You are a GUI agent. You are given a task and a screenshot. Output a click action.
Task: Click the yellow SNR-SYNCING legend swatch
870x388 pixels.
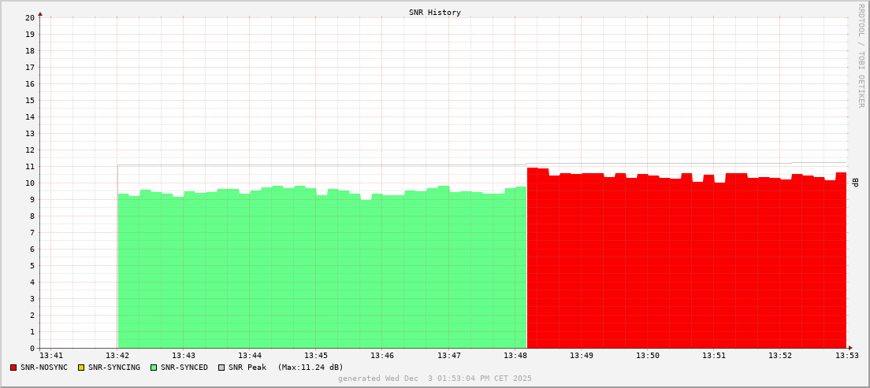point(80,368)
